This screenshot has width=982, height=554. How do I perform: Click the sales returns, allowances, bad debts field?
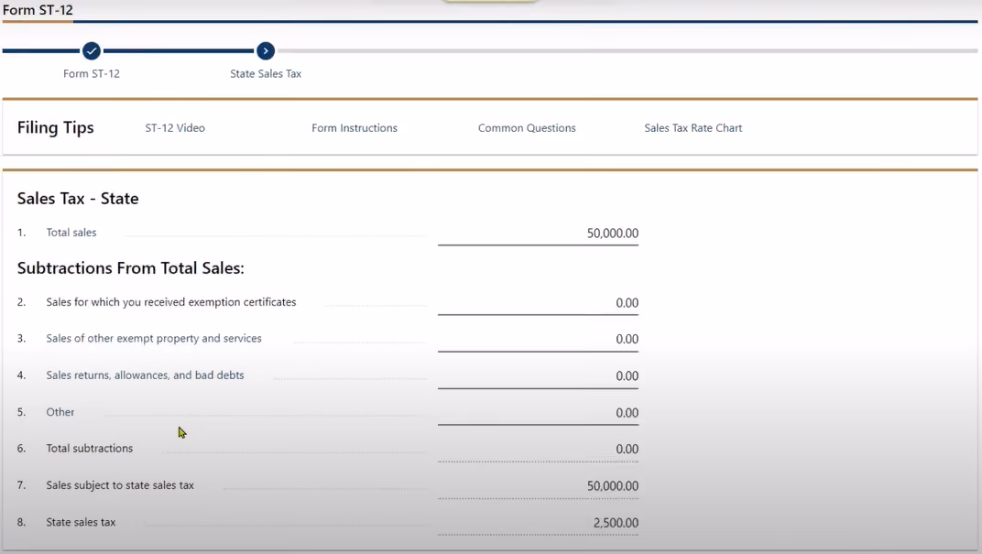tap(538, 376)
